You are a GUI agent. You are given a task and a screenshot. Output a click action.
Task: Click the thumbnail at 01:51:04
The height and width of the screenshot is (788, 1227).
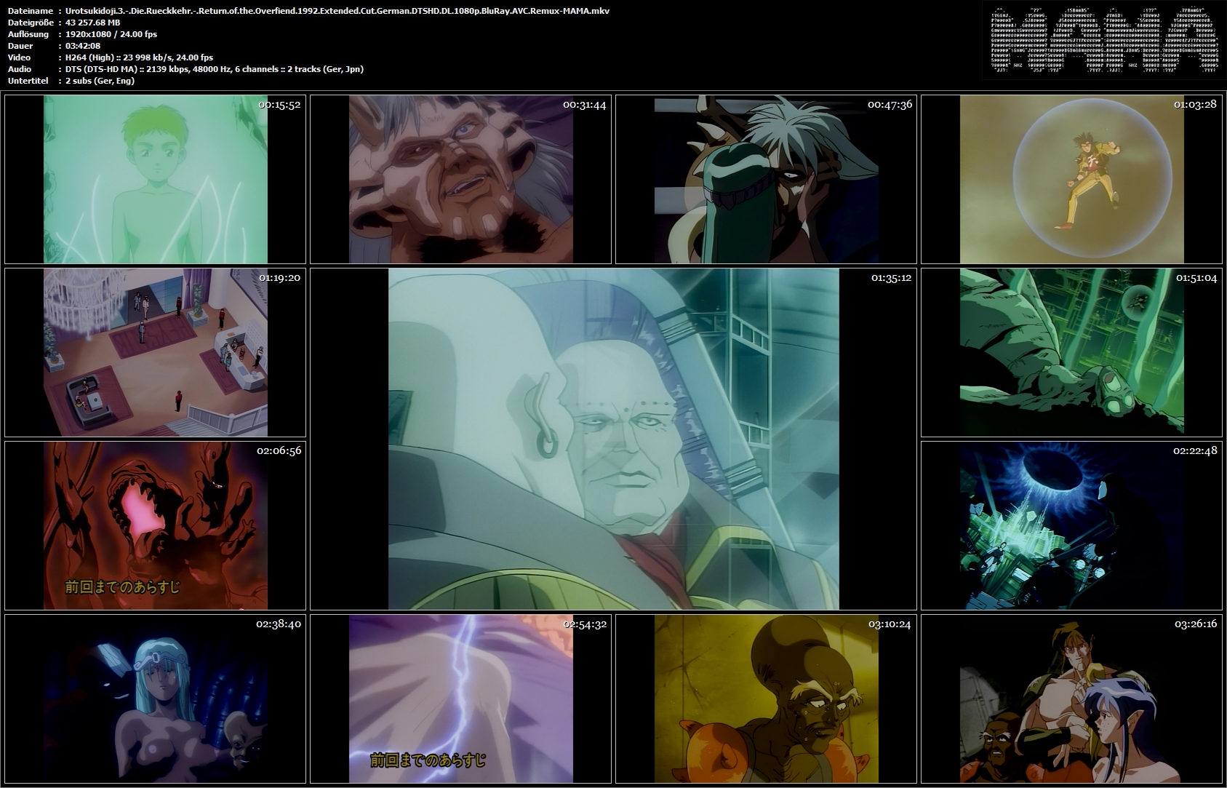[x=1071, y=352]
